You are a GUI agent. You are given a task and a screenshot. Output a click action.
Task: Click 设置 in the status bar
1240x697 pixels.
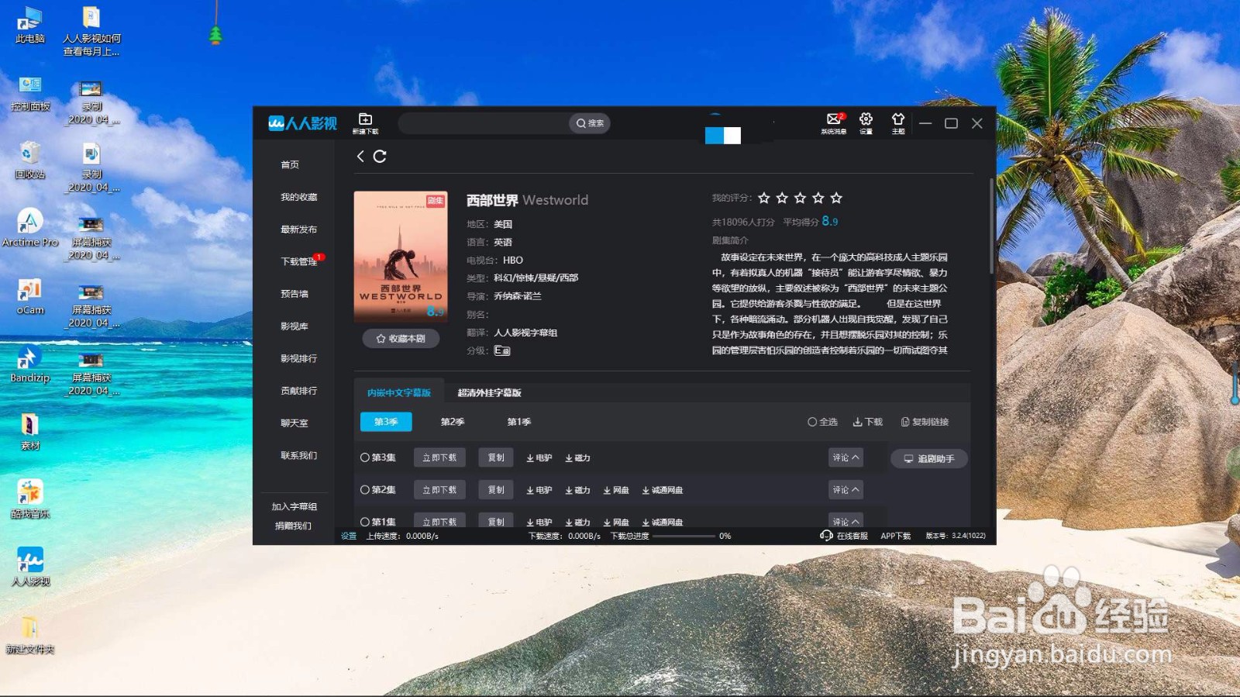(349, 536)
